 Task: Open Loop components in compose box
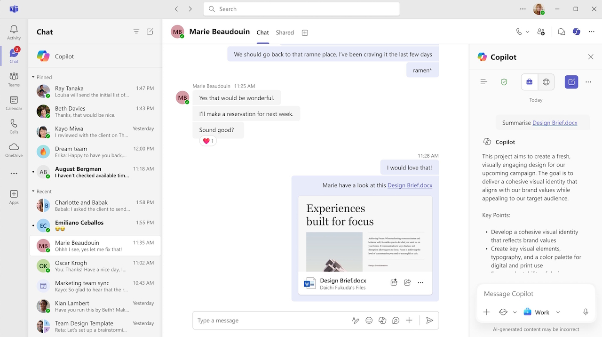coord(396,321)
